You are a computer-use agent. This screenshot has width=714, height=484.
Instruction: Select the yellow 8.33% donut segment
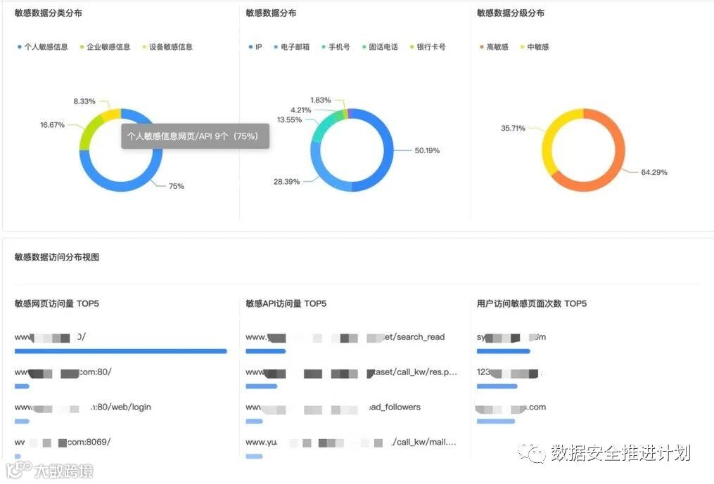pos(112,115)
